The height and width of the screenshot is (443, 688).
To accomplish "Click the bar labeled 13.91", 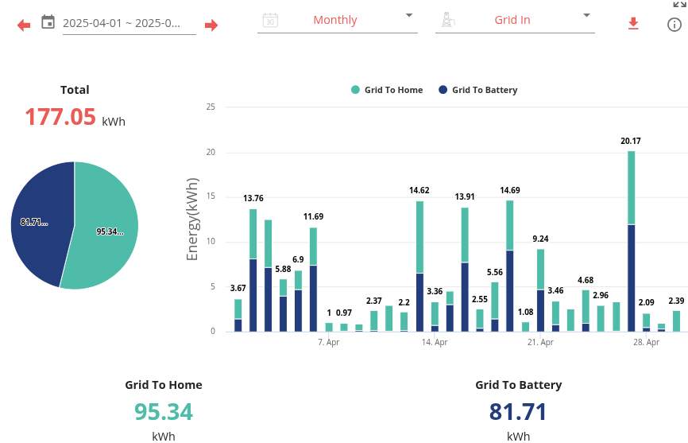I will click(465, 270).
